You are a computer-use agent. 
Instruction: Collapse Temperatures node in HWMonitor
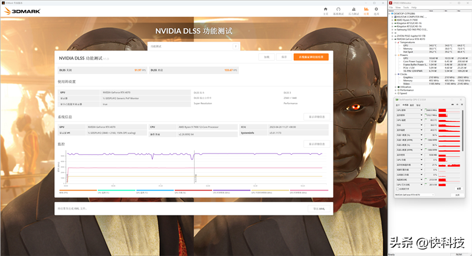pos(395,42)
